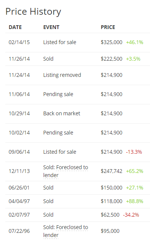Viewport: 150px width, 240px height.
Task: Click the 11/06/14 Pending sale event
Action: pyautogui.click(x=58, y=94)
